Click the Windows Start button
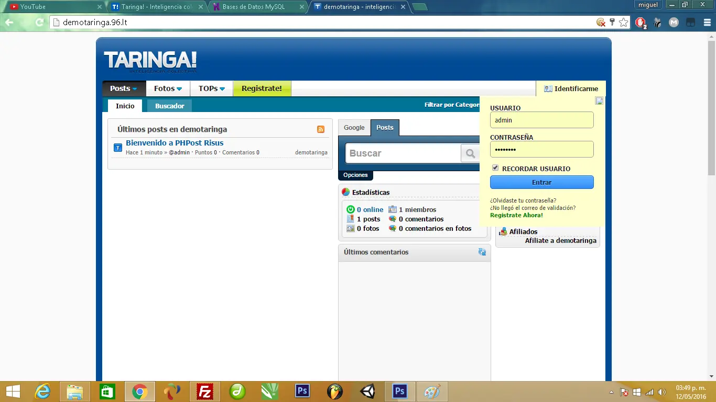716x402 pixels. tap(13, 391)
